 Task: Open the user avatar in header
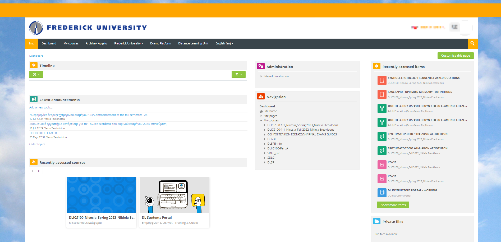(466, 28)
